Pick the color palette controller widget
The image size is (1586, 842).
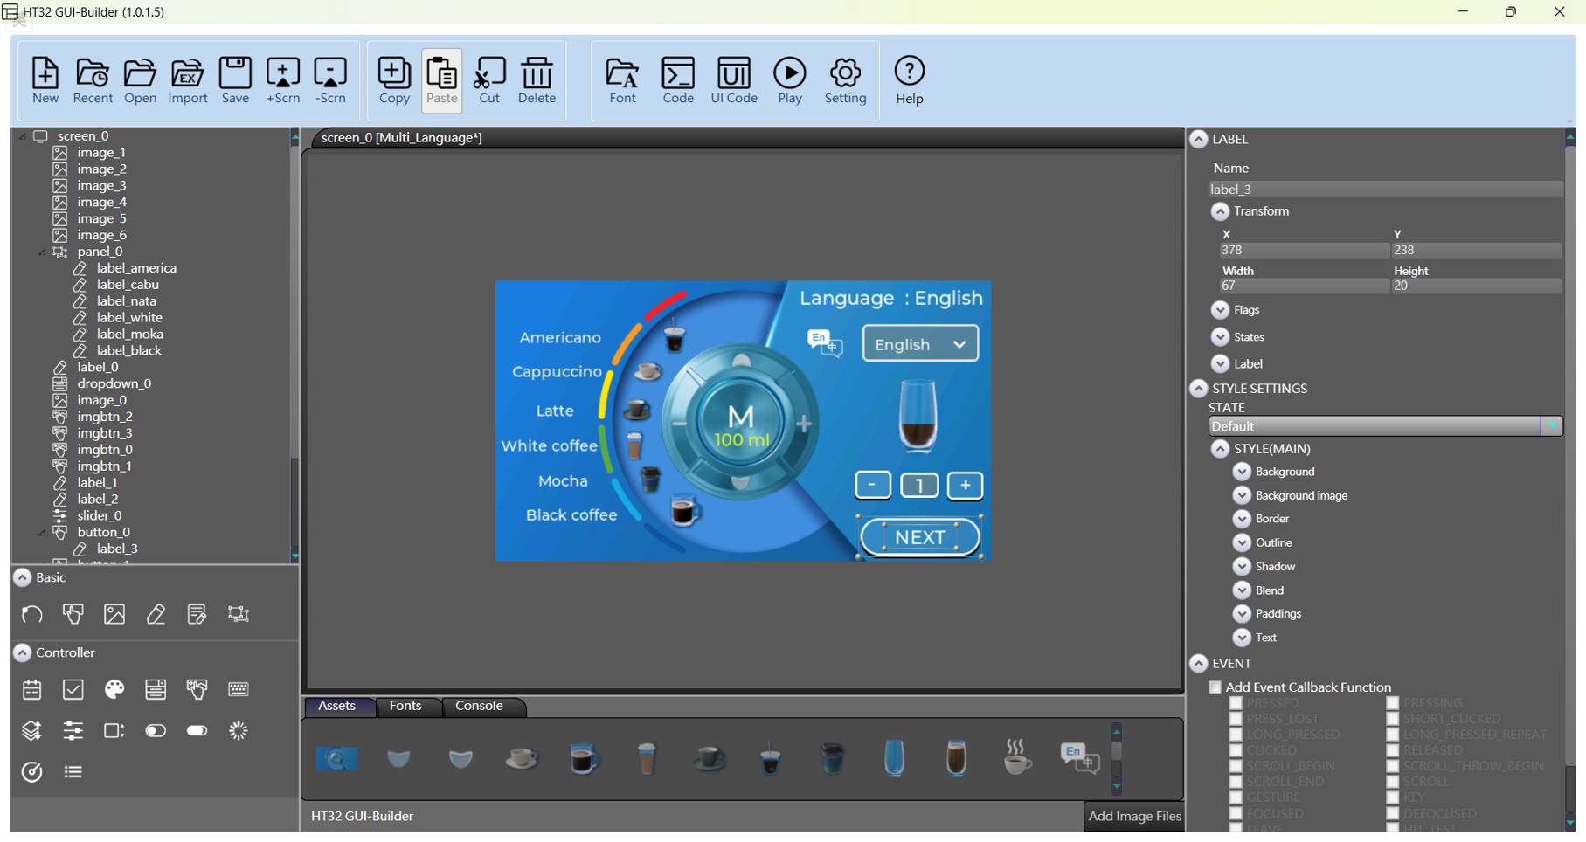114,690
